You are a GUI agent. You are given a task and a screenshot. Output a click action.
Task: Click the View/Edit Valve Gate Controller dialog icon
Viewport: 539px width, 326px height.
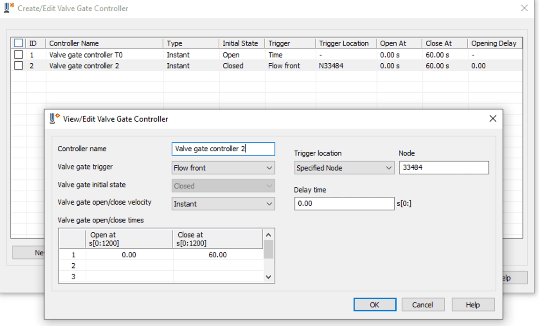pos(54,119)
